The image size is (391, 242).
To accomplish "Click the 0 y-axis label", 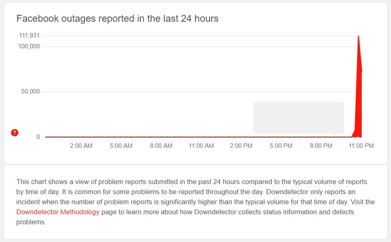I will coord(38,137).
